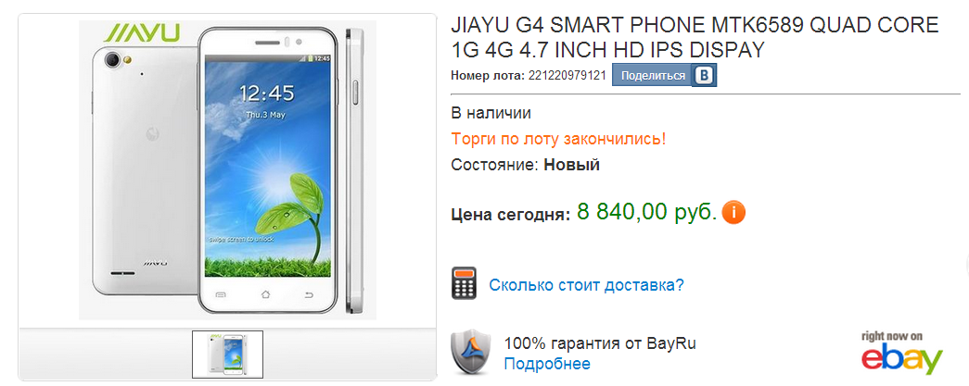
Task: Select the small product thumbnail
Action: [227, 354]
